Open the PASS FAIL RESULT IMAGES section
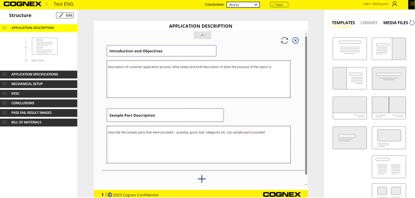 coord(39,113)
